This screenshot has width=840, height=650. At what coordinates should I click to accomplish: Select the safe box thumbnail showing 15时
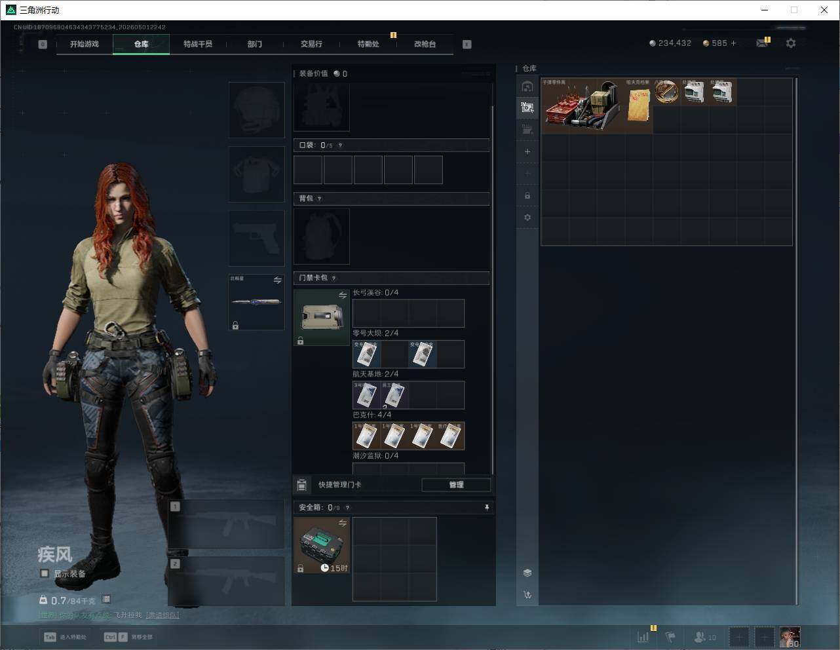click(322, 545)
